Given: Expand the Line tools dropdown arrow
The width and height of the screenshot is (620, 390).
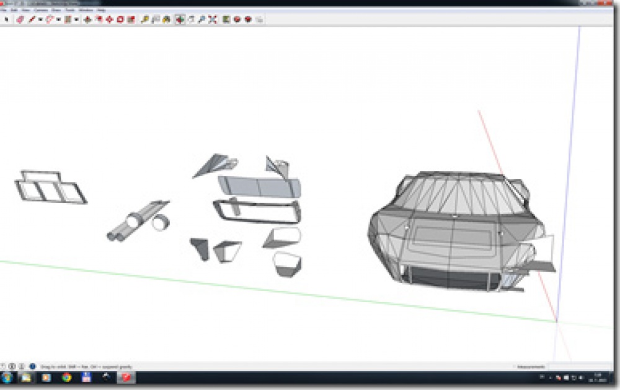Looking at the screenshot, I should click(x=40, y=19).
